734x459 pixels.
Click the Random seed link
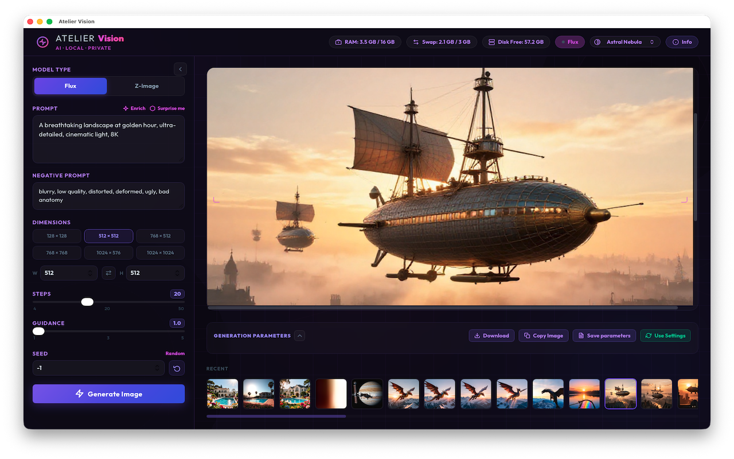pos(175,353)
